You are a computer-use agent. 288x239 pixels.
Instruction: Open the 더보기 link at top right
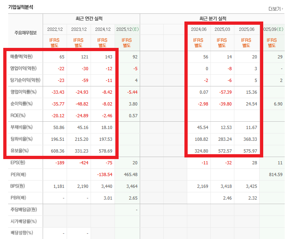[x=276, y=9]
